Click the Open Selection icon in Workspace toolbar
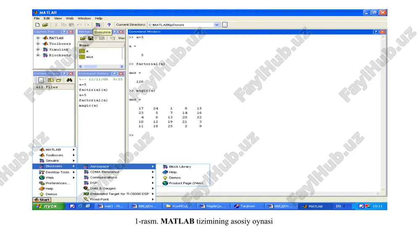The height and width of the screenshot is (236, 420). (102, 38)
